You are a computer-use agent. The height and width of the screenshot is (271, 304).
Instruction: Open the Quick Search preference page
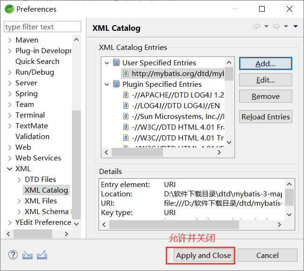pyautogui.click(x=37, y=61)
